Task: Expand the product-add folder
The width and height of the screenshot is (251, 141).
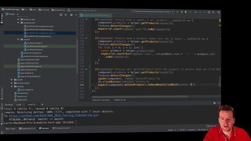Action: [x=18, y=19]
